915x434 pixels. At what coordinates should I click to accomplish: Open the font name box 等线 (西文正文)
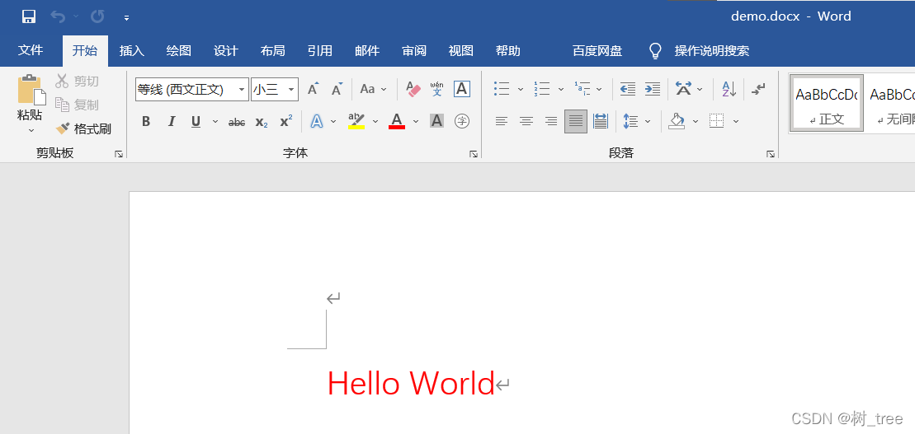pyautogui.click(x=192, y=89)
